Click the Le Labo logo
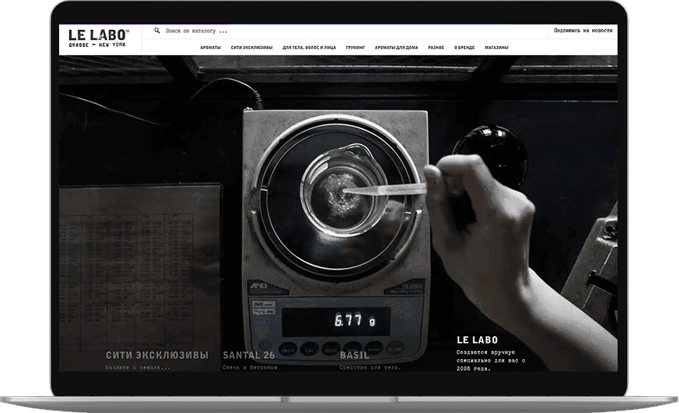 click(99, 38)
